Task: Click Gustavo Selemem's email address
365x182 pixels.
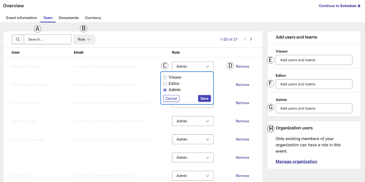Action: [x=111, y=103]
